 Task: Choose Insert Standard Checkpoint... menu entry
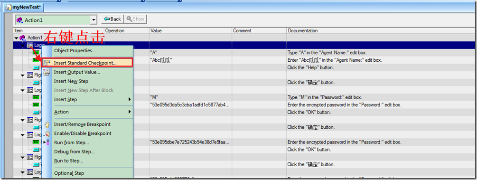(x=87, y=63)
